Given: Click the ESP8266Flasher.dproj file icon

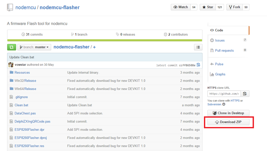Looking at the screenshot, I should coord(11,138).
